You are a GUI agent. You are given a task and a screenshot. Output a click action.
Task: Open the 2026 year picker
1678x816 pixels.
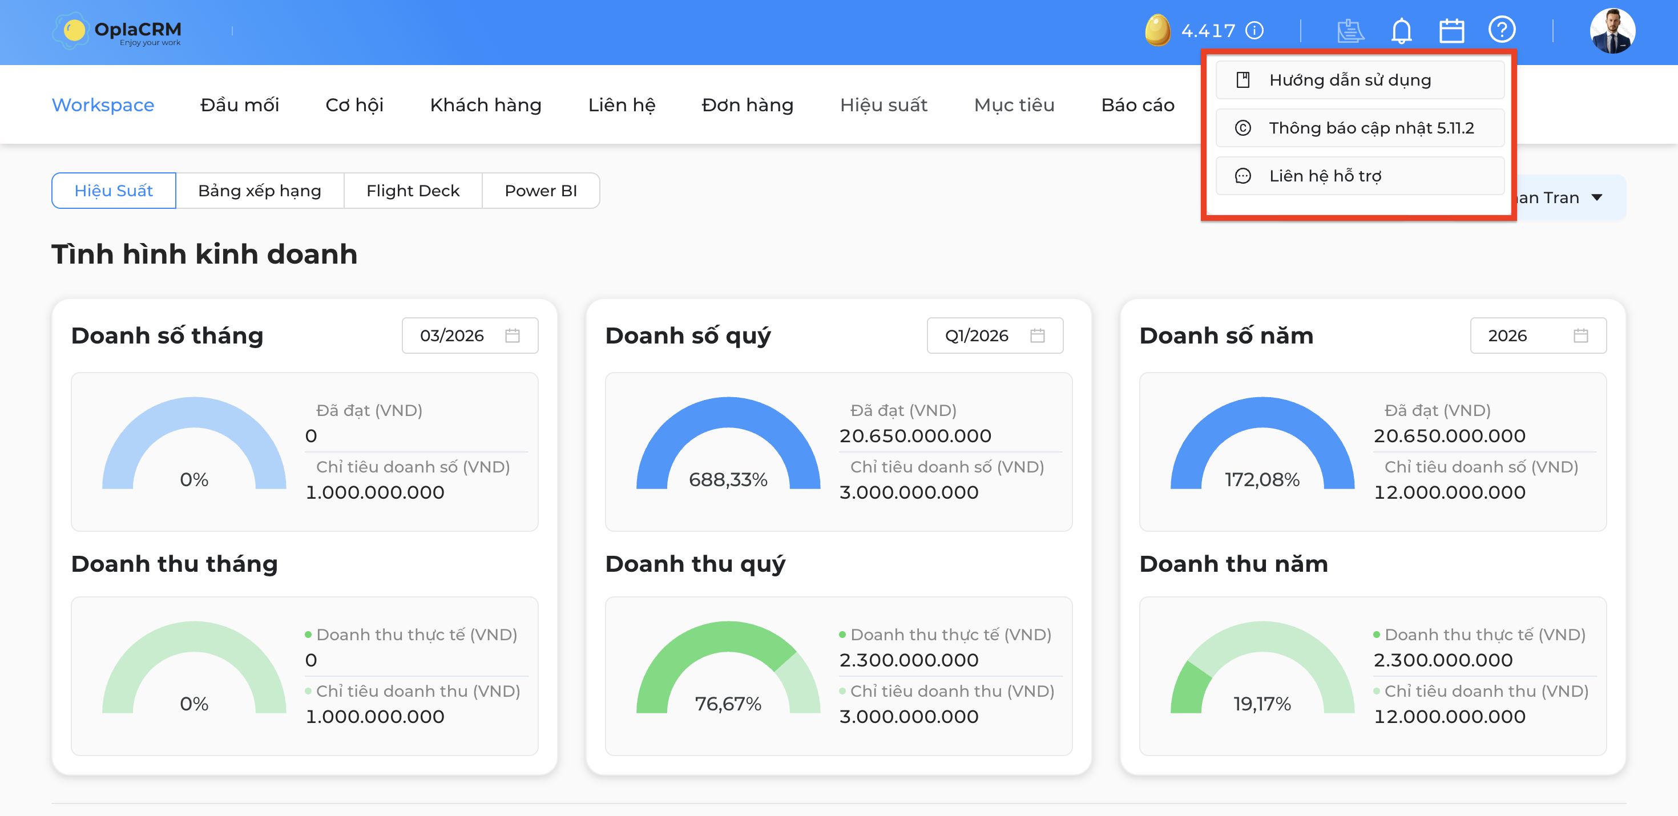tap(1538, 336)
